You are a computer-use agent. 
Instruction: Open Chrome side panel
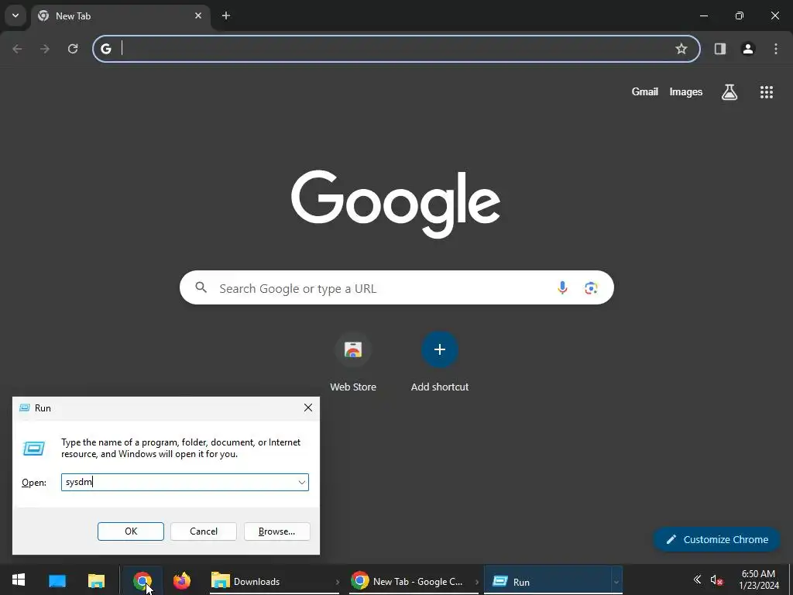point(720,49)
